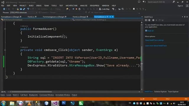Open the Locals debug window tab

(9, 95)
